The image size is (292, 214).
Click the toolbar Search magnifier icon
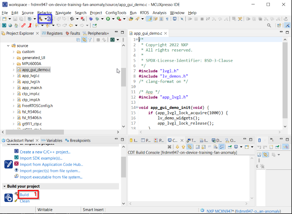(x=269, y=25)
